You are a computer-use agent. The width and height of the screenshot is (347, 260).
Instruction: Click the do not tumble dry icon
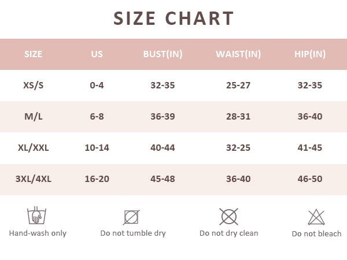(131, 217)
